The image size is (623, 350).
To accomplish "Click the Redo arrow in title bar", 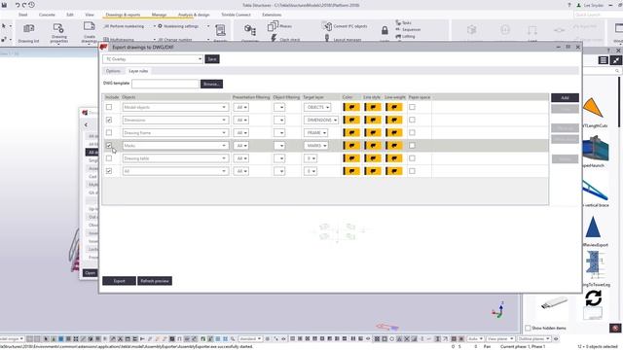I will (24, 5).
